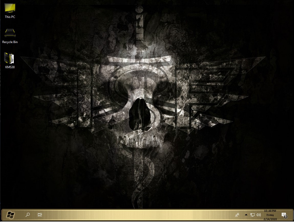Open the clock showing 10:48 PM
Screen dimensions: 294x222
point(270,215)
